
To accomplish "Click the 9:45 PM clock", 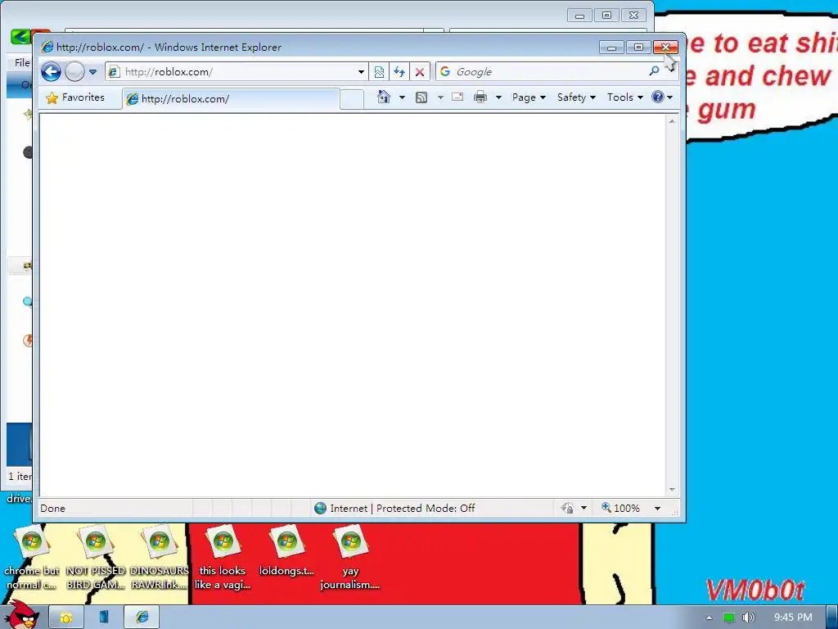I will click(x=793, y=618).
